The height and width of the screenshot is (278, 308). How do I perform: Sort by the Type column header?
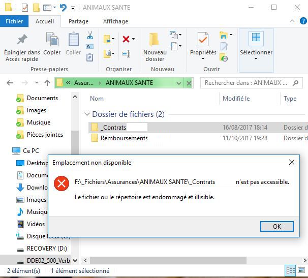click(290, 99)
